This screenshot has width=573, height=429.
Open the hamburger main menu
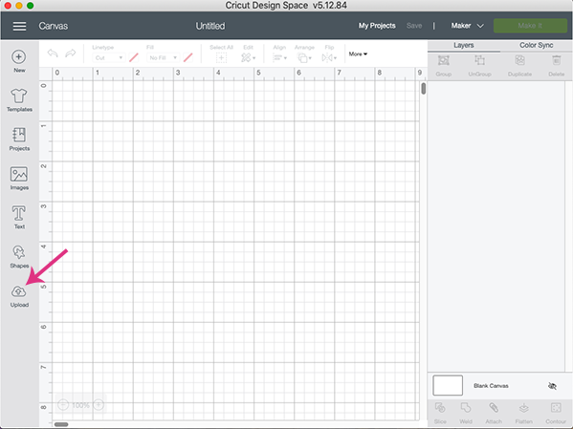click(x=19, y=26)
